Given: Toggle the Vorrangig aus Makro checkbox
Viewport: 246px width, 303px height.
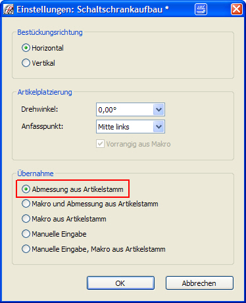Looking at the screenshot, I should [x=100, y=144].
